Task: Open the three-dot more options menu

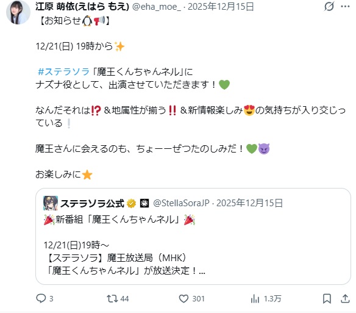Action: point(345,6)
